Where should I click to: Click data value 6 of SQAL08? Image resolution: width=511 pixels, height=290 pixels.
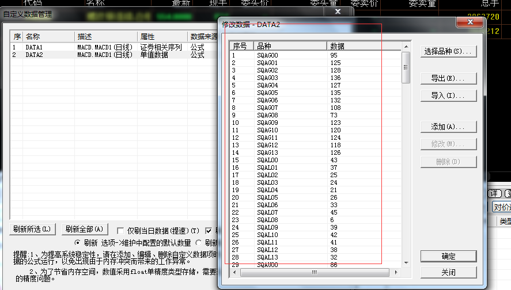pos(332,220)
